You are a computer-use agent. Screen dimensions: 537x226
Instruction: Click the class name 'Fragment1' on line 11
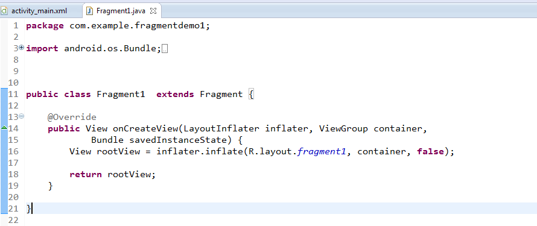point(121,95)
